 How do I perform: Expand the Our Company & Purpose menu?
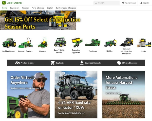pos(66,8)
